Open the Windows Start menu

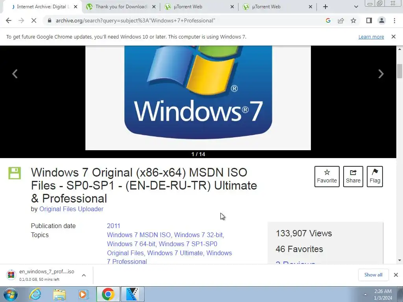tap(11, 294)
